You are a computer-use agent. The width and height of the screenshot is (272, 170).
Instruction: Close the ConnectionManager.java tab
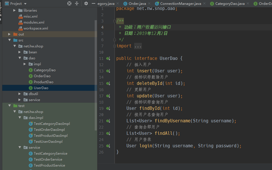(204, 3)
